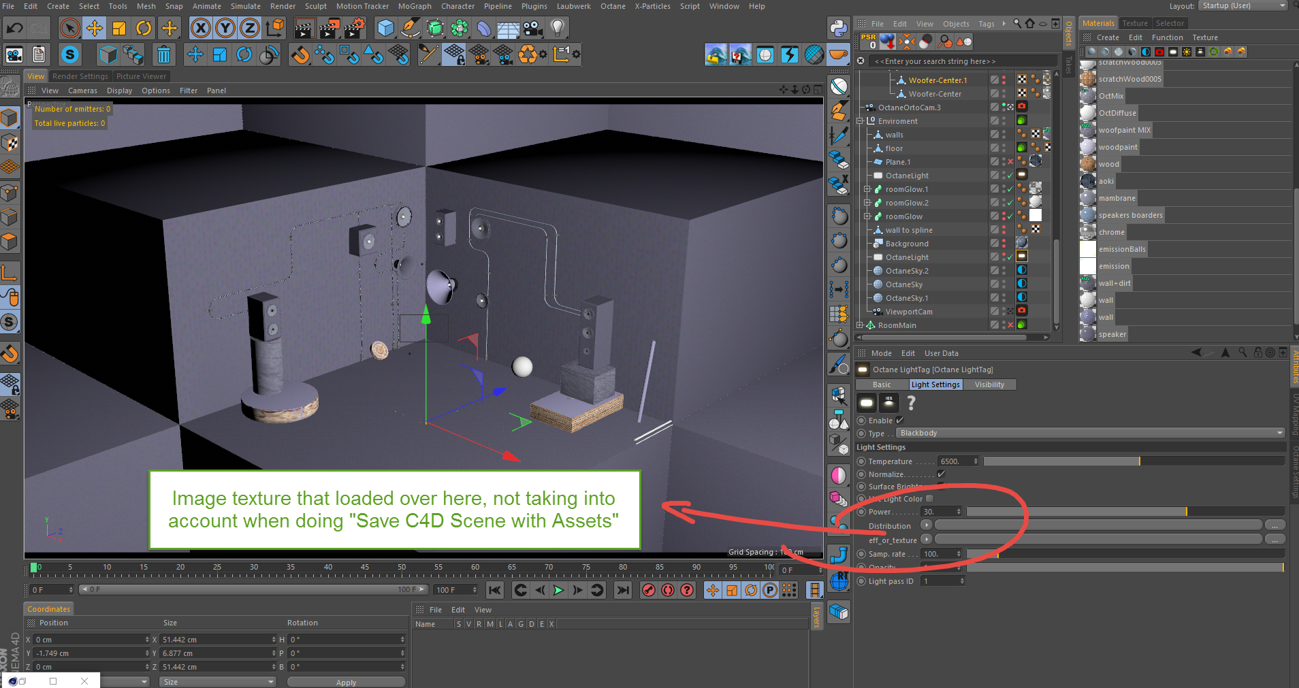
Task: Uncheck the Enable checkbox
Action: click(899, 421)
